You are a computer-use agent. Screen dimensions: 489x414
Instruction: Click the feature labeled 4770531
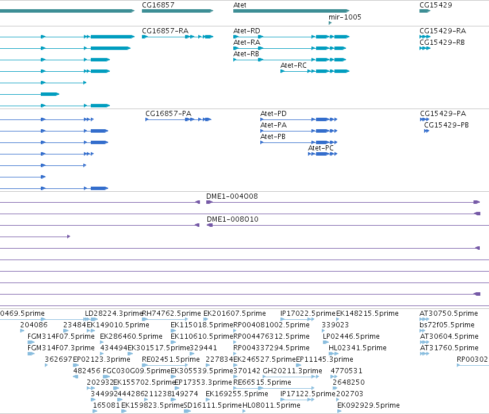click(346, 371)
